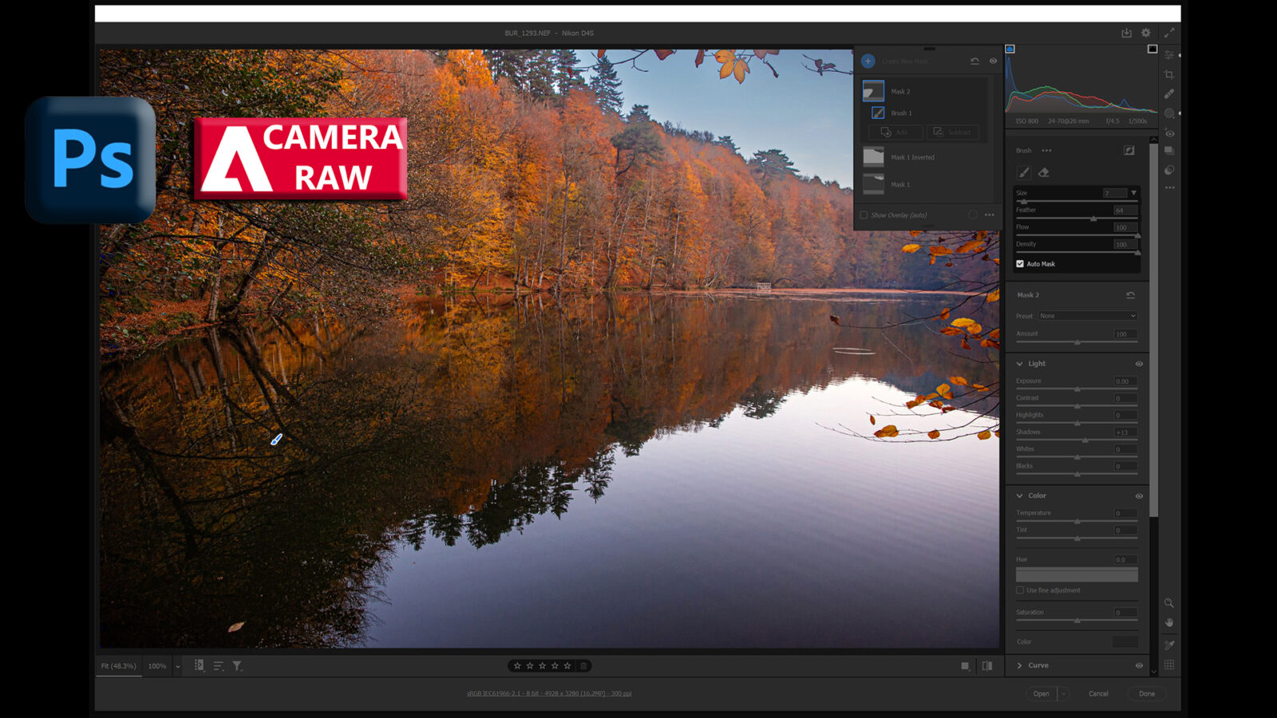Click the Cancel button

[1098, 694]
